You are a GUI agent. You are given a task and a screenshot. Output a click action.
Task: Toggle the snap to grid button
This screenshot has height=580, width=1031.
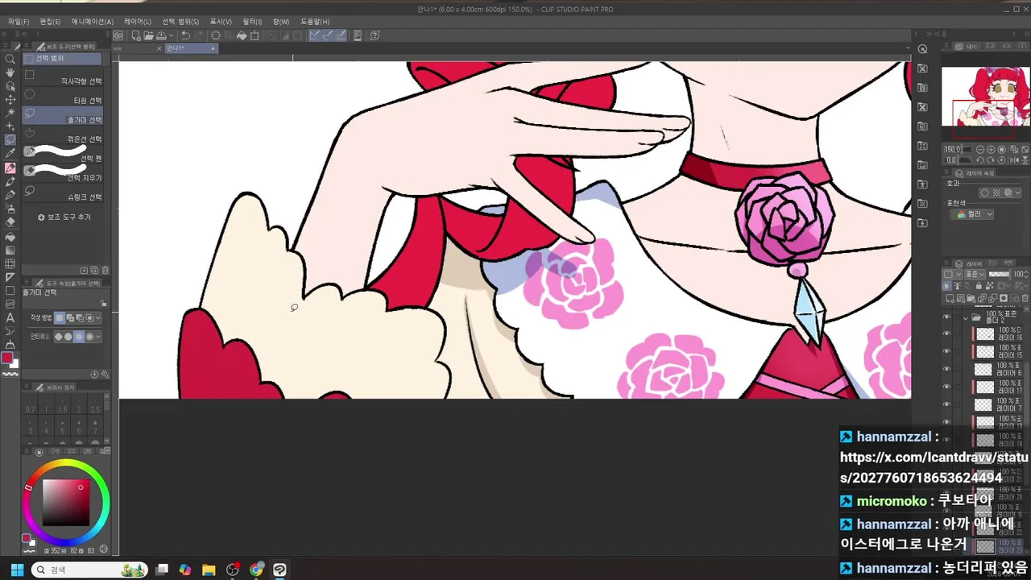tap(341, 35)
